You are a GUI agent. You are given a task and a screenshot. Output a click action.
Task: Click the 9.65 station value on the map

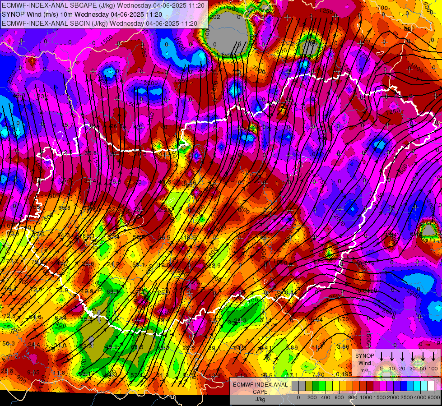point(33,373)
